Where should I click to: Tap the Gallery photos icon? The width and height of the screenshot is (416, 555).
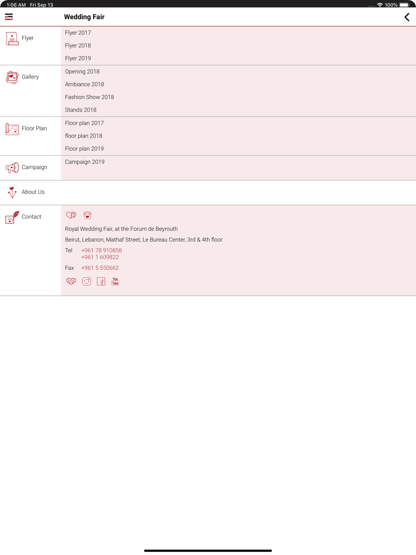pyautogui.click(x=12, y=77)
